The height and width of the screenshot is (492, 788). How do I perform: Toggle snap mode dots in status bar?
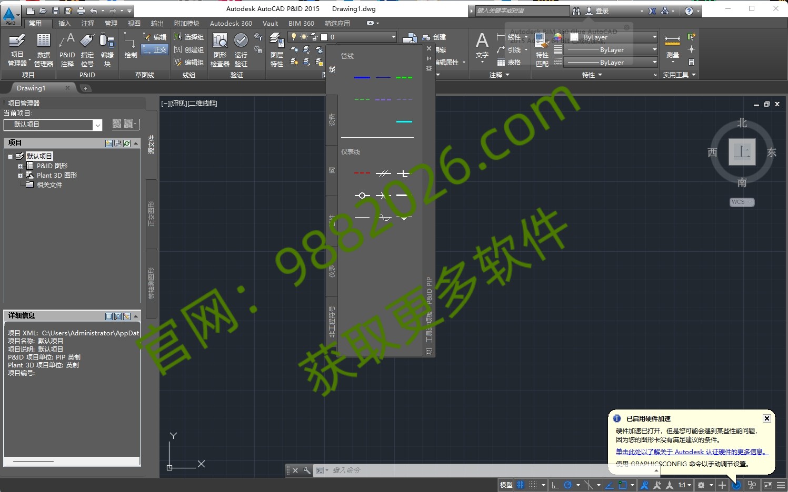[533, 485]
